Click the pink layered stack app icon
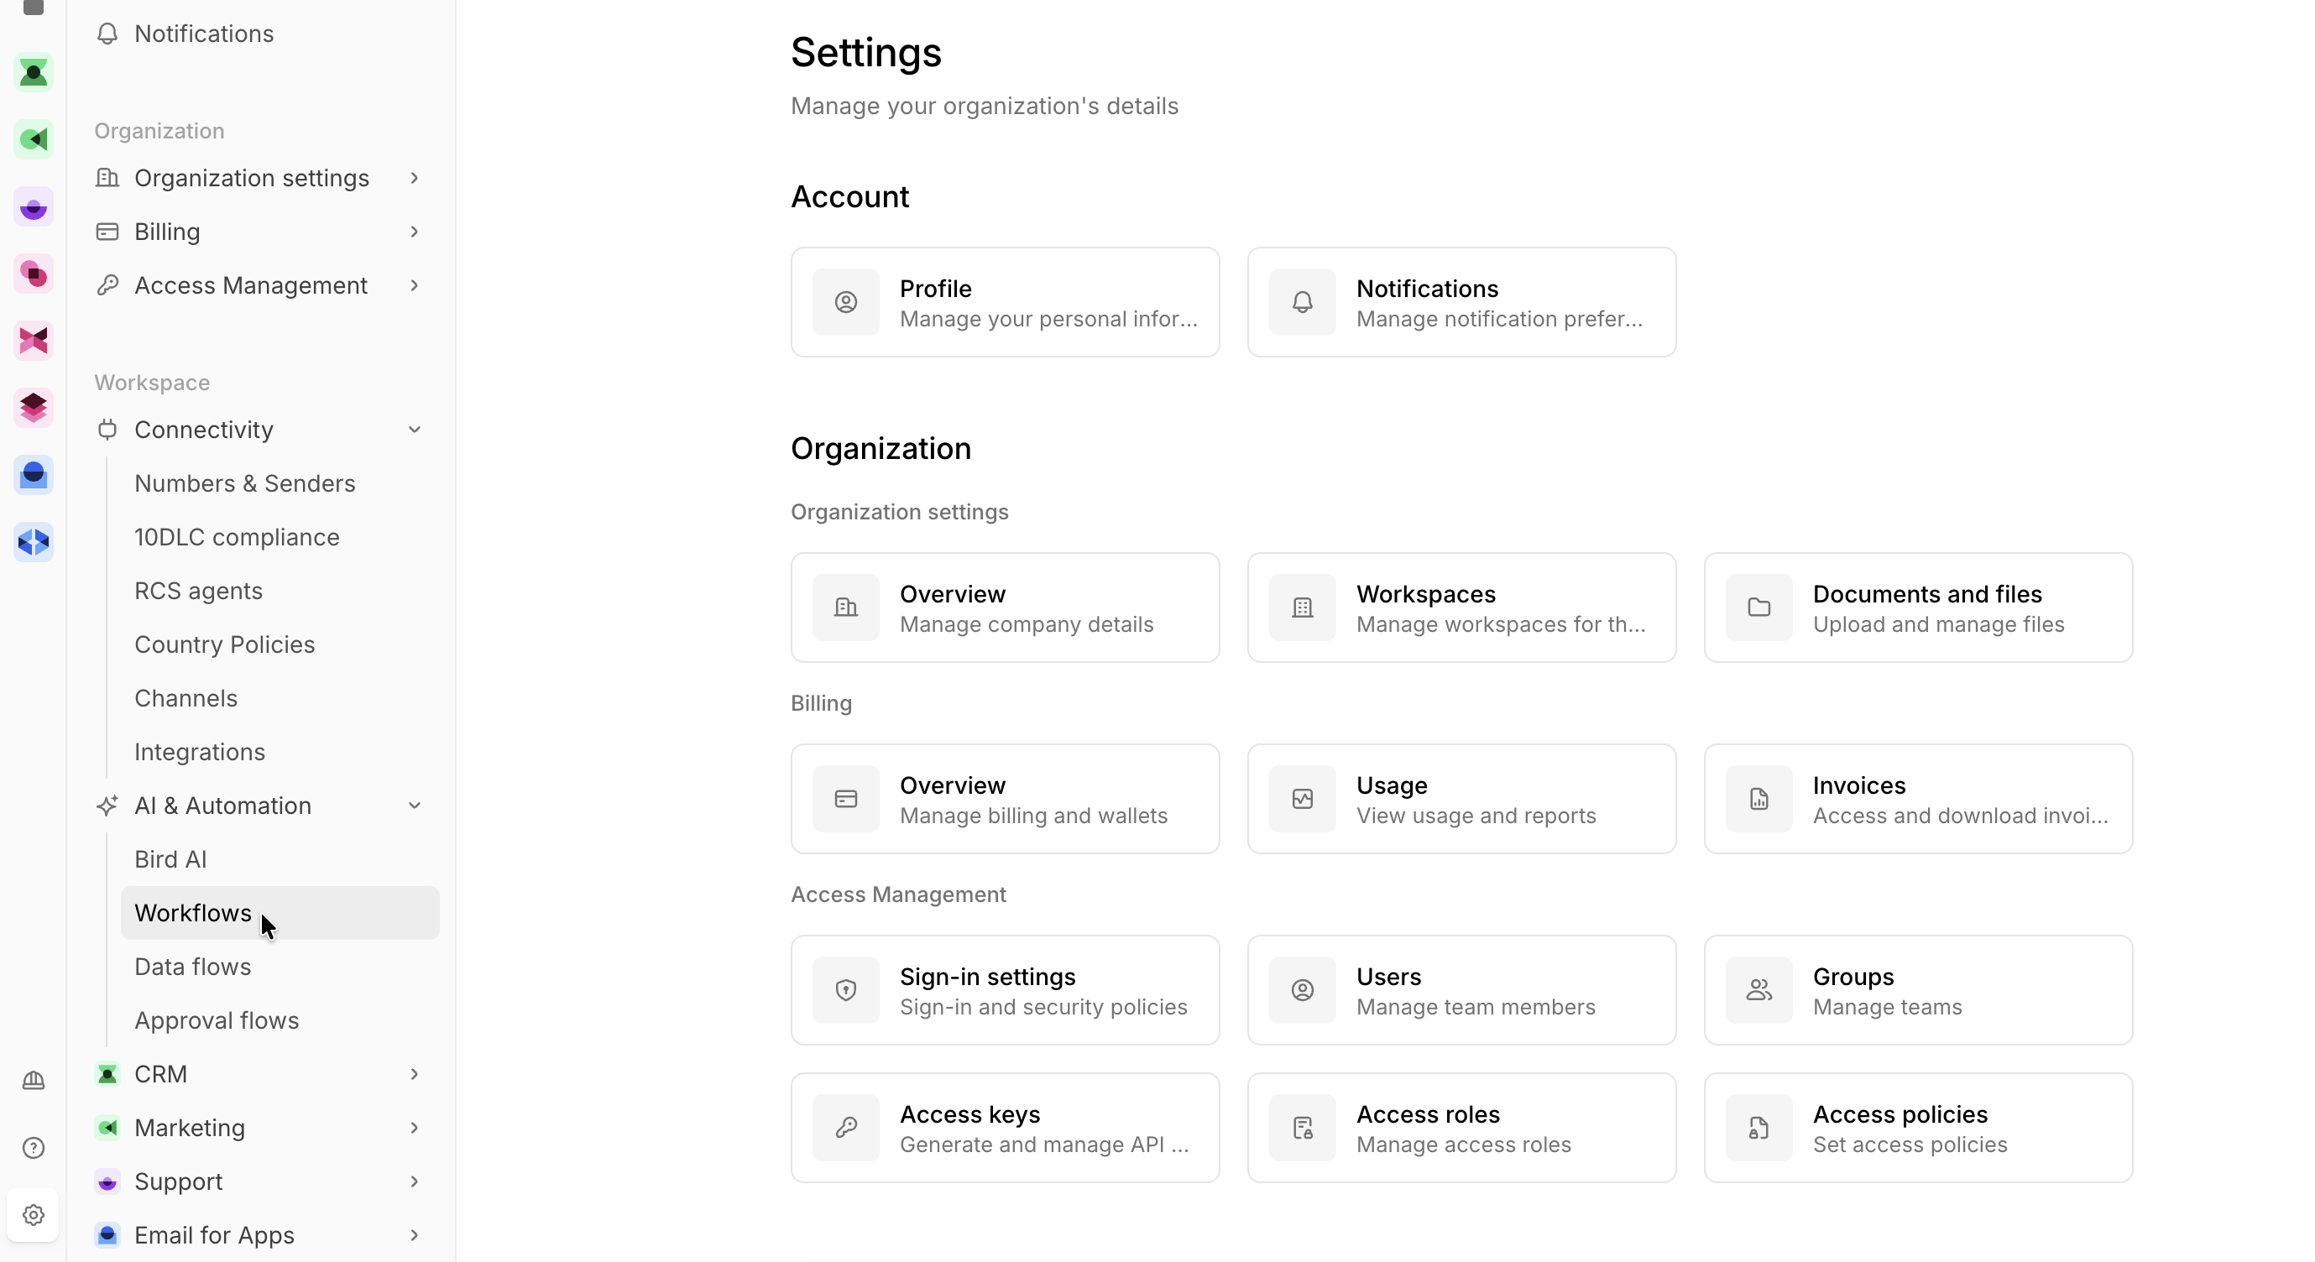The image size is (2315, 1262). [34, 408]
